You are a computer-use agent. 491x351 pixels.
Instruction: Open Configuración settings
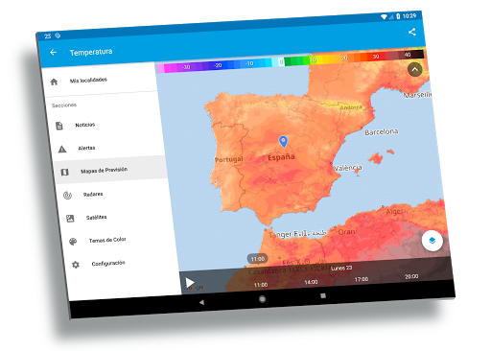(x=108, y=264)
